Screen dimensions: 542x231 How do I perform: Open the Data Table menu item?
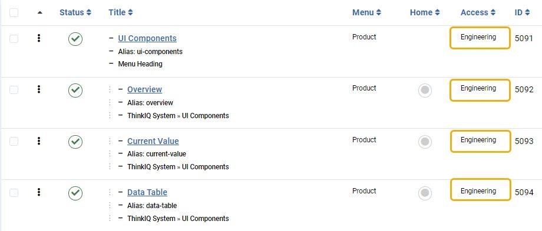point(147,192)
